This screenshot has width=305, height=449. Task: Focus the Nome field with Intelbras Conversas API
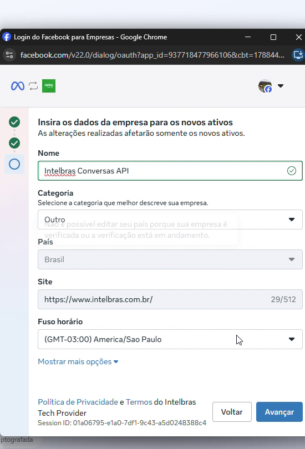pos(170,171)
